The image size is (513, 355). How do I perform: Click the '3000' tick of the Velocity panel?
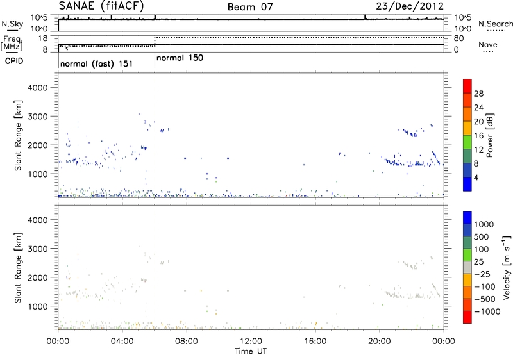37,249
